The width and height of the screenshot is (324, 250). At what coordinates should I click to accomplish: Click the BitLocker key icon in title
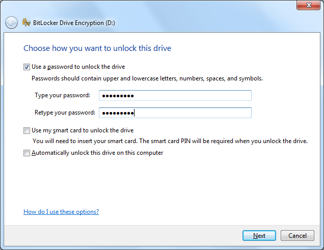tap(26, 22)
